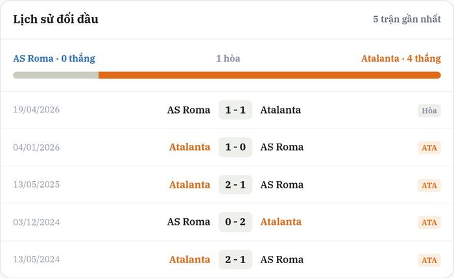Viewport: 454px width, 278px height.
Task: Select the '5 trận gần nhất' label
Action: [407, 19]
